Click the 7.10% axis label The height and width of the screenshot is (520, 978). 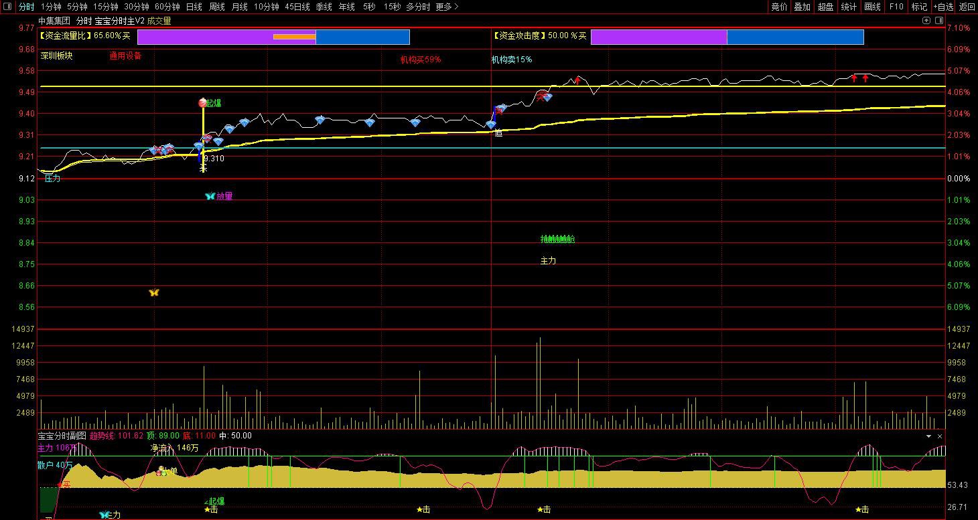[959, 27]
